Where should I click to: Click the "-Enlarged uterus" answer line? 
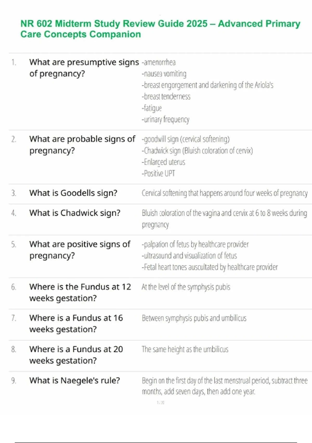pyautogui.click(x=163, y=162)
